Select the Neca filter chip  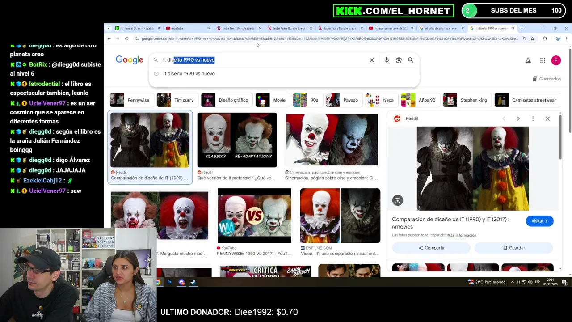(x=381, y=100)
